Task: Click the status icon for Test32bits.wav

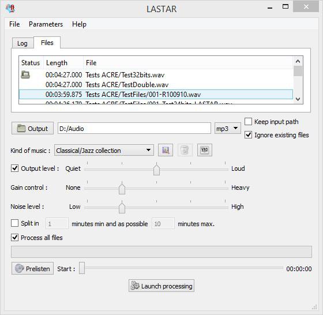Action: 25,74
